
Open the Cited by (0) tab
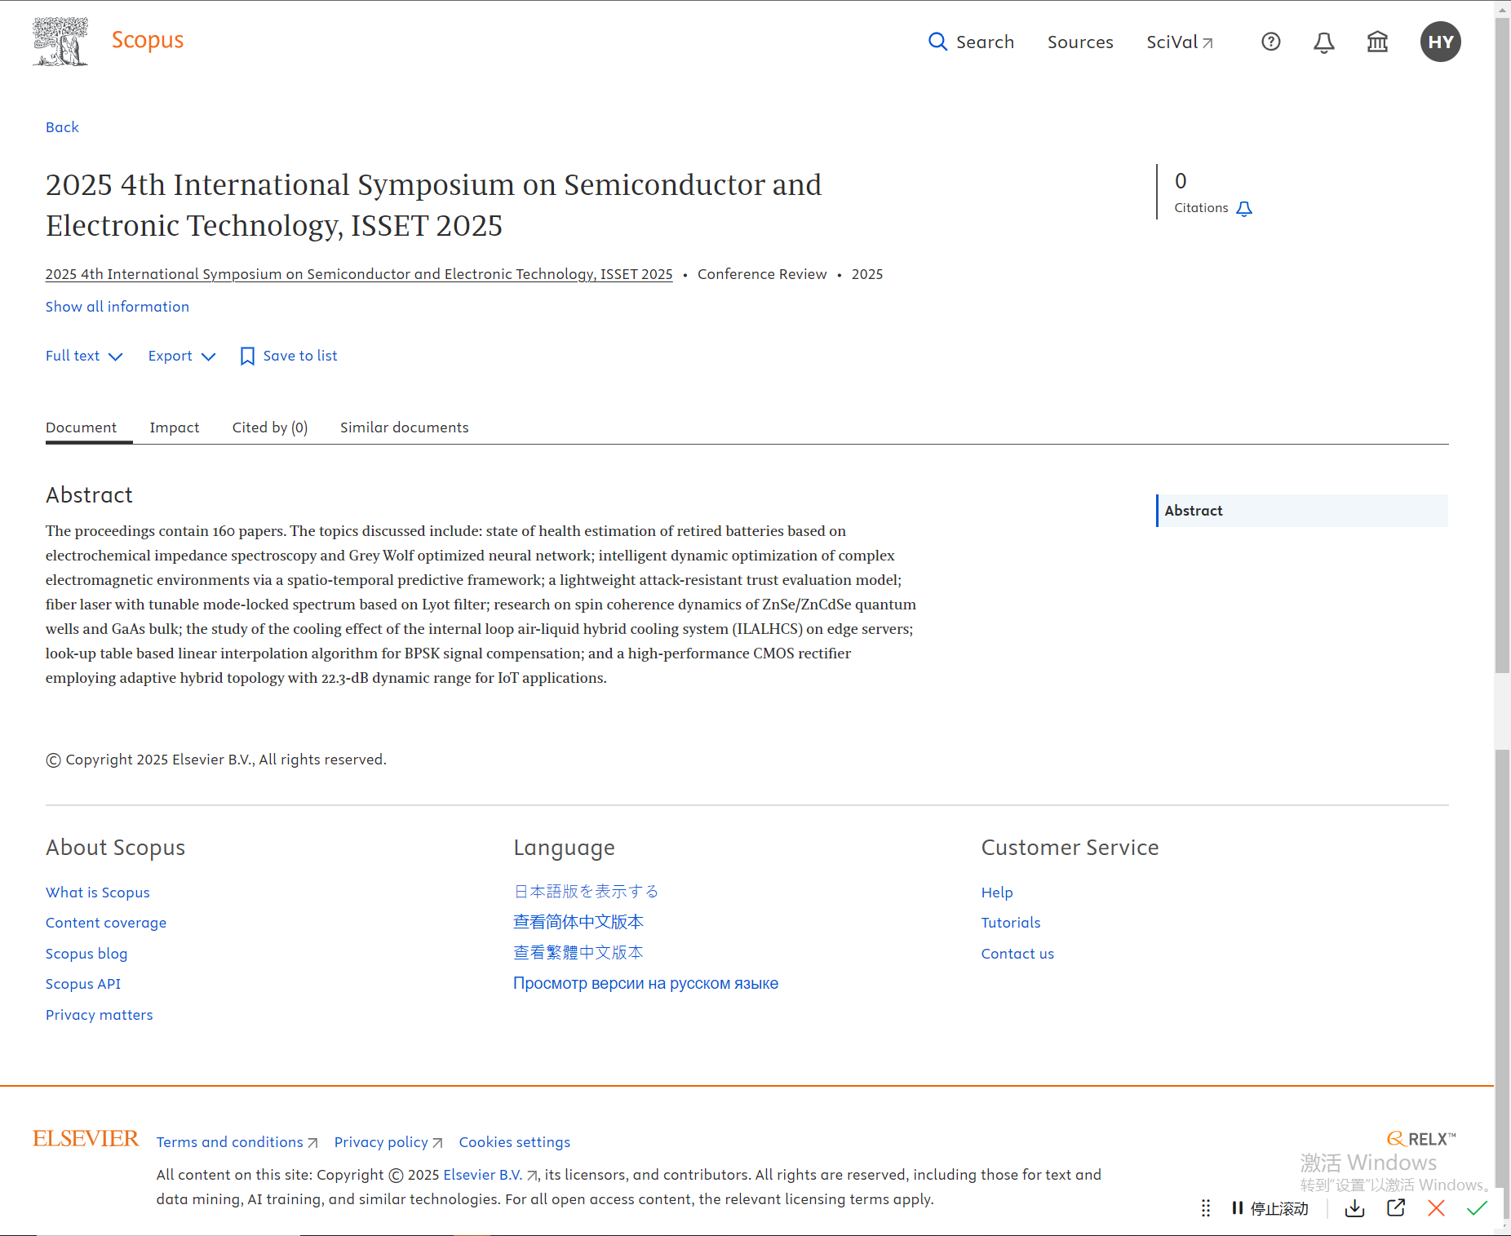(269, 427)
